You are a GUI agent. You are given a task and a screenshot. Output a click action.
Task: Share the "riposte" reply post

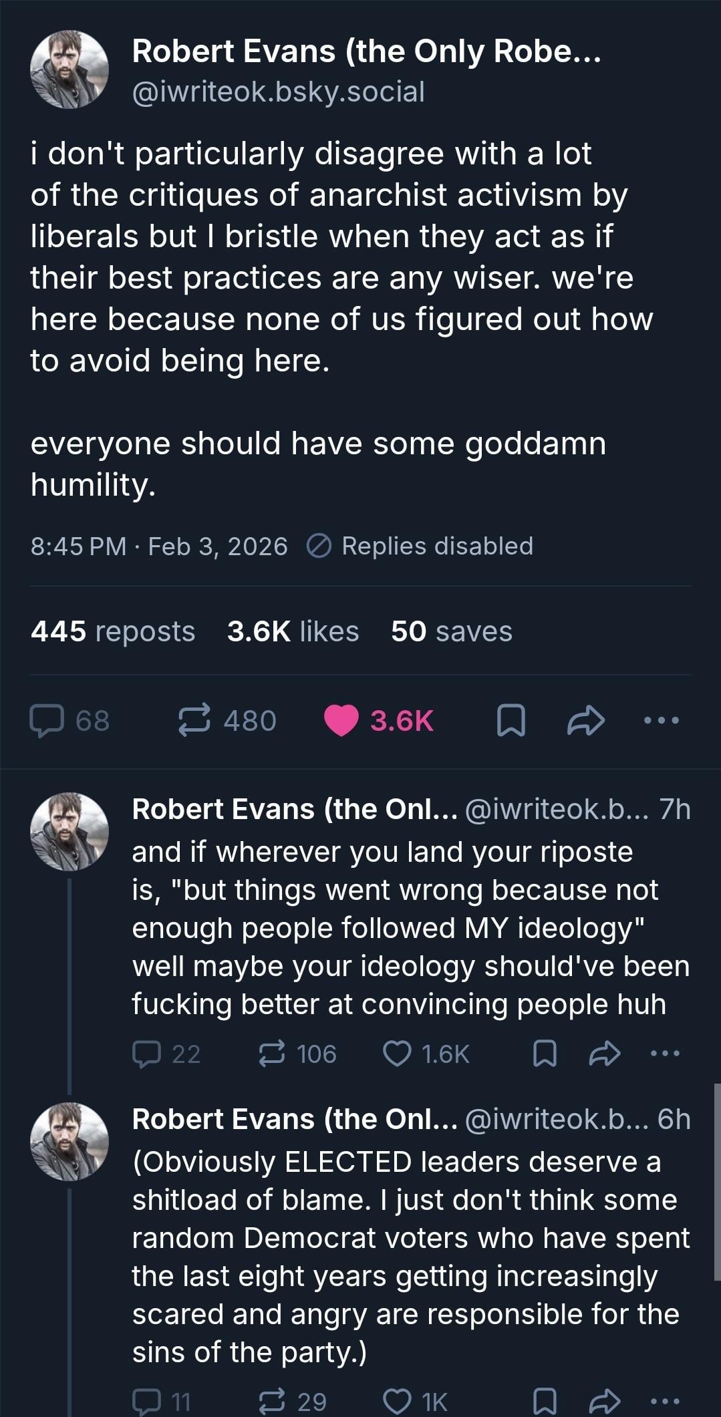(x=605, y=1054)
